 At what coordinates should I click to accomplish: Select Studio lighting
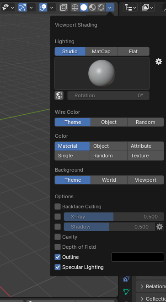[70, 51]
